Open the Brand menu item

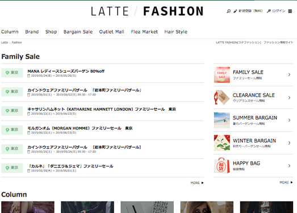[x=32, y=32]
